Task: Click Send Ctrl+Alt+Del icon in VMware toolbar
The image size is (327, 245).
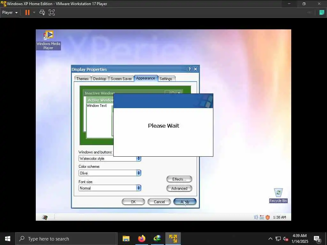Action: point(42,12)
